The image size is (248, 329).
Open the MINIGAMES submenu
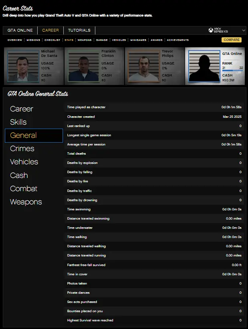tap(138, 40)
